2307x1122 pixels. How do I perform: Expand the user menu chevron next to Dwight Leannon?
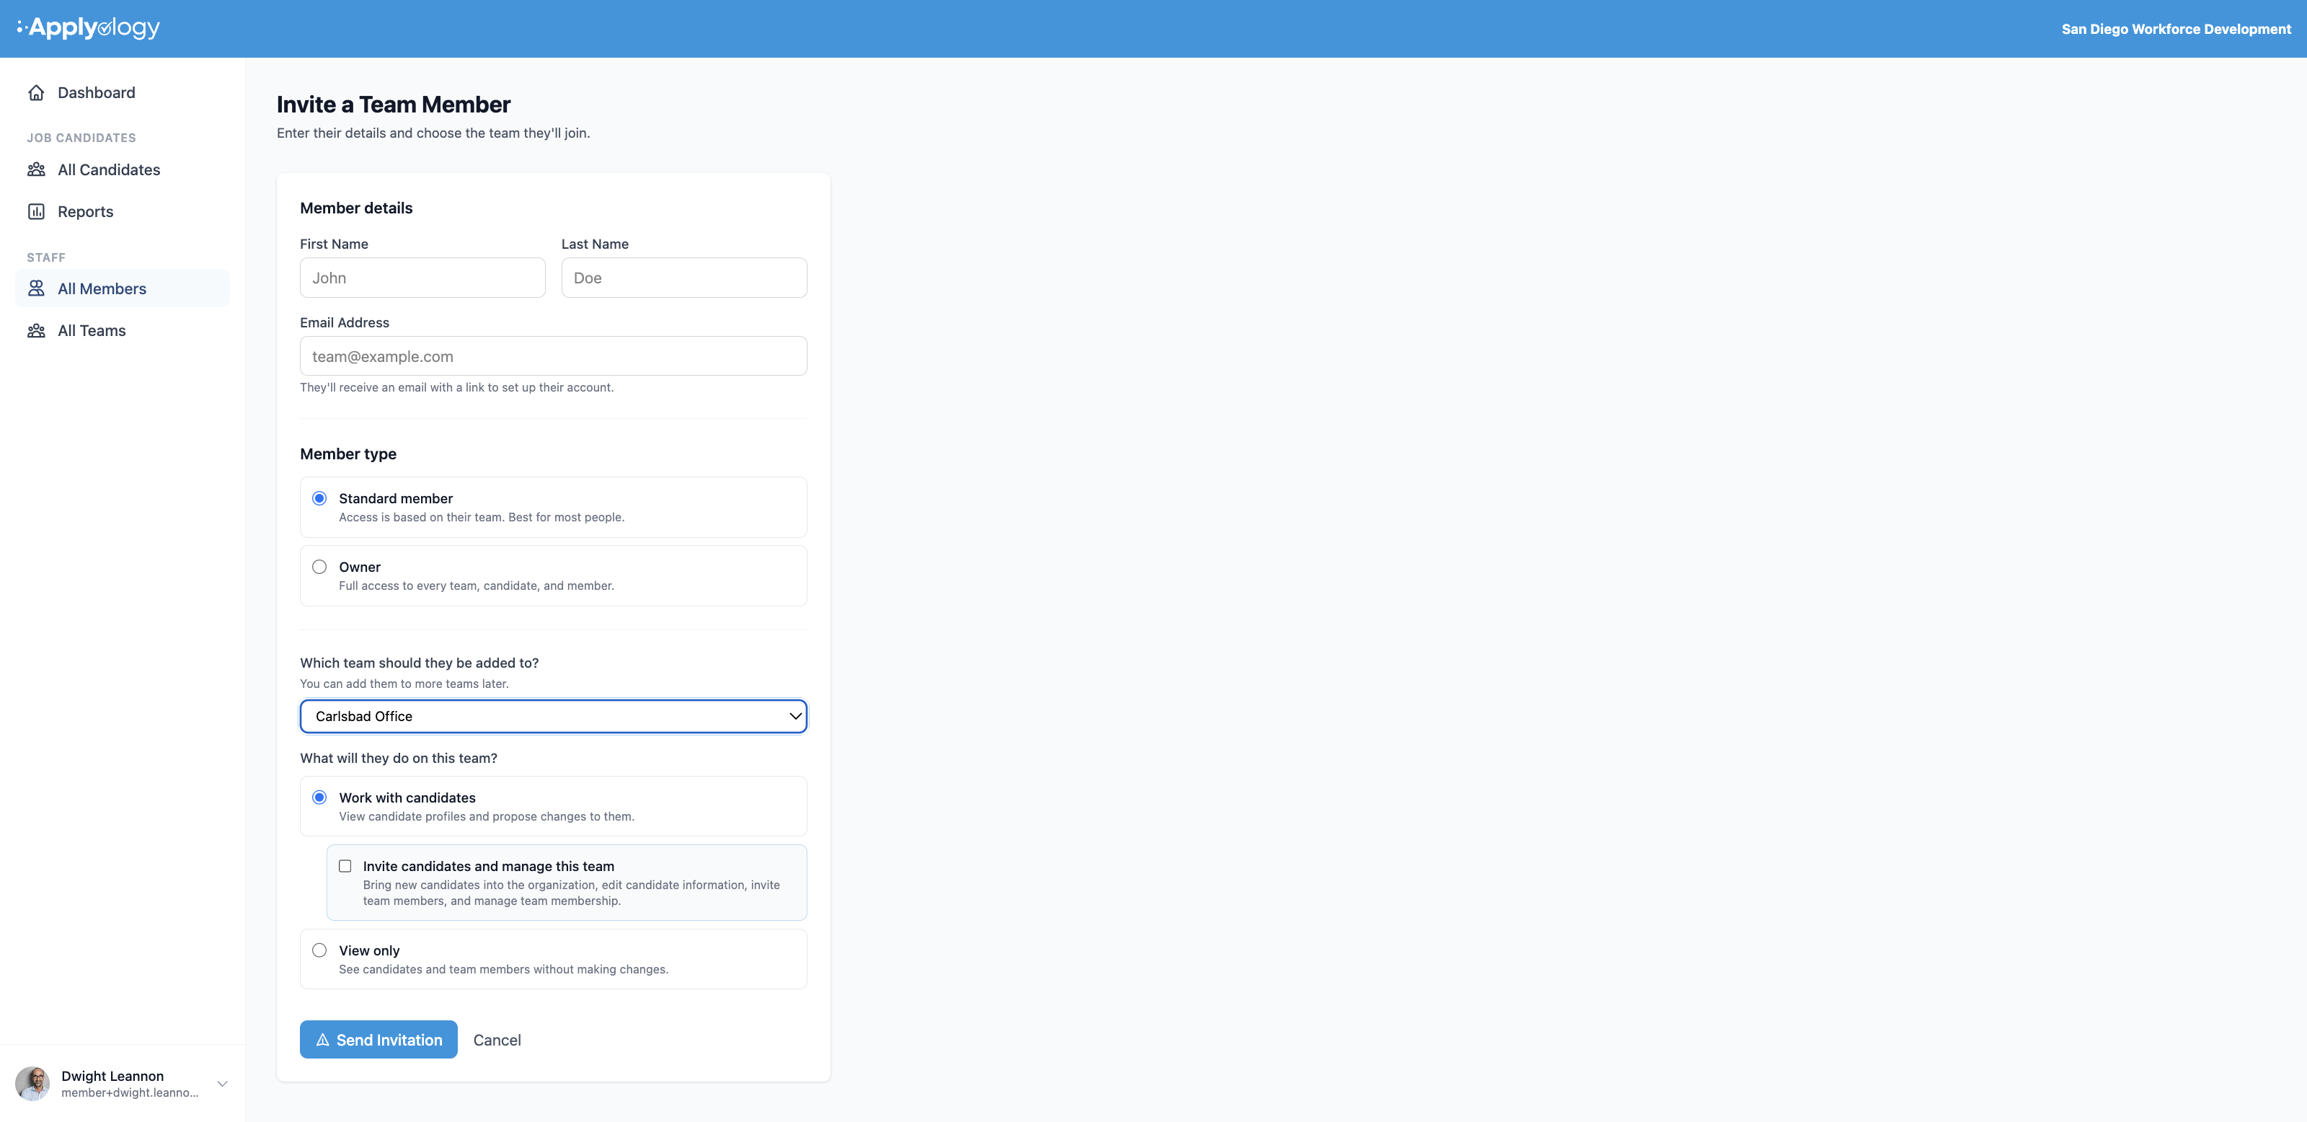tap(222, 1084)
